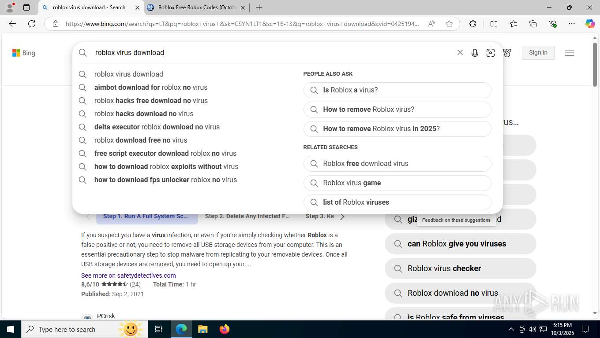The width and height of the screenshot is (600, 338).
Task: Choose first suggestion roblox virus download
Action: coord(129,74)
